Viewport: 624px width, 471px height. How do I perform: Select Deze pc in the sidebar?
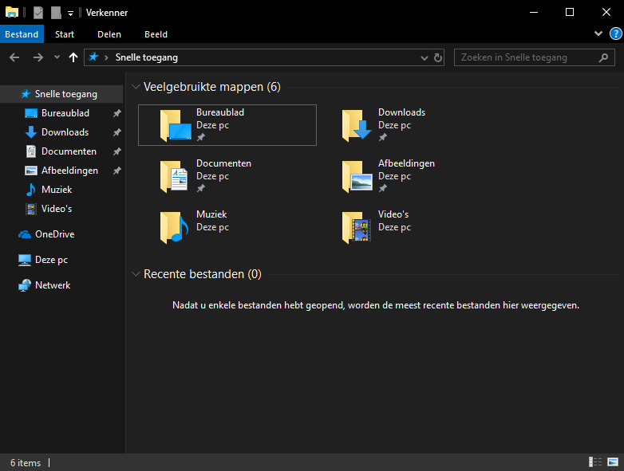pos(51,260)
